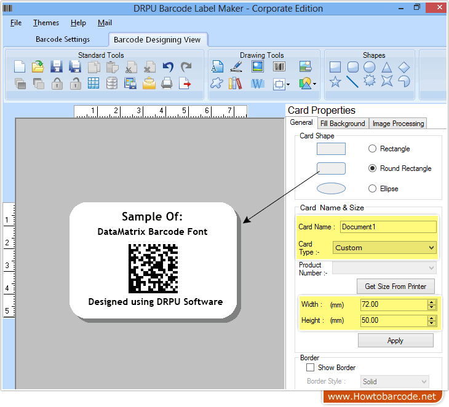Select the Barcode drawing tool

tap(279, 67)
